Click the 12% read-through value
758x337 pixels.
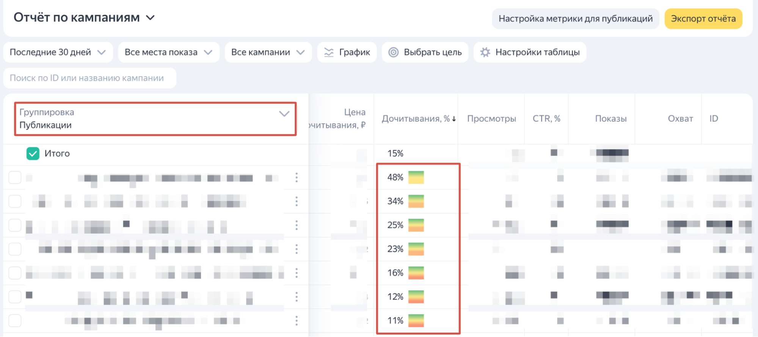pyautogui.click(x=395, y=296)
